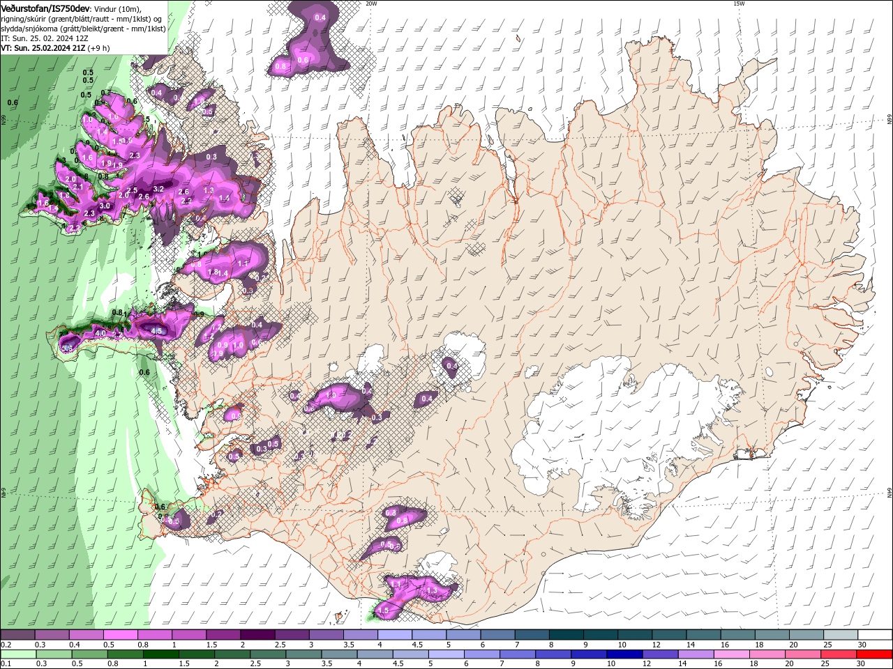This screenshot has width=893, height=669.
Task: Click the '20W' longitude label at top
Action: 371,3
